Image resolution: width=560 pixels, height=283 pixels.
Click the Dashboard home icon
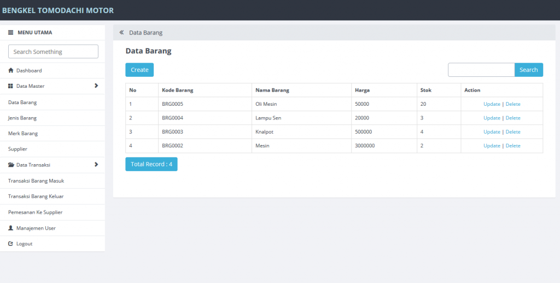point(10,71)
